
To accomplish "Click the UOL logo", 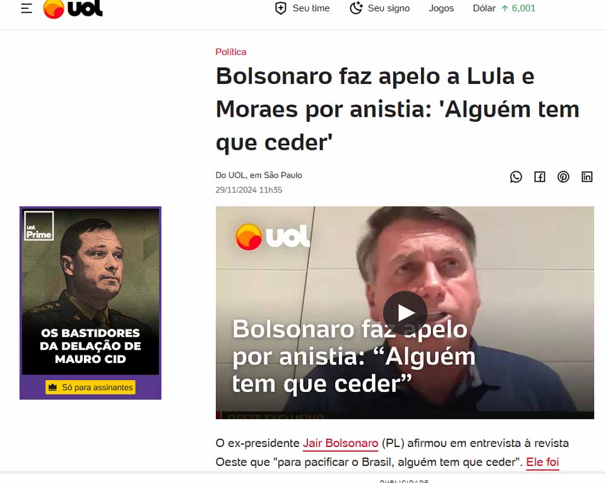I will 73,8.
